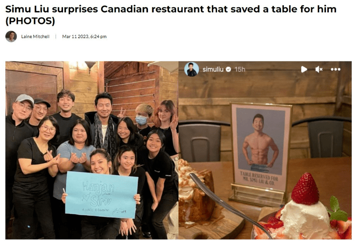This screenshot has width=356, height=241.
Task: Unmute the story with the speaker icon
Action: [319, 70]
